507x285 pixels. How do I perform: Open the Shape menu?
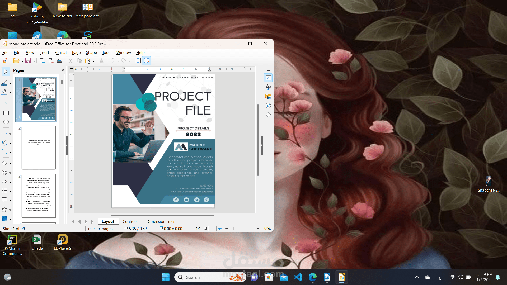click(91, 53)
